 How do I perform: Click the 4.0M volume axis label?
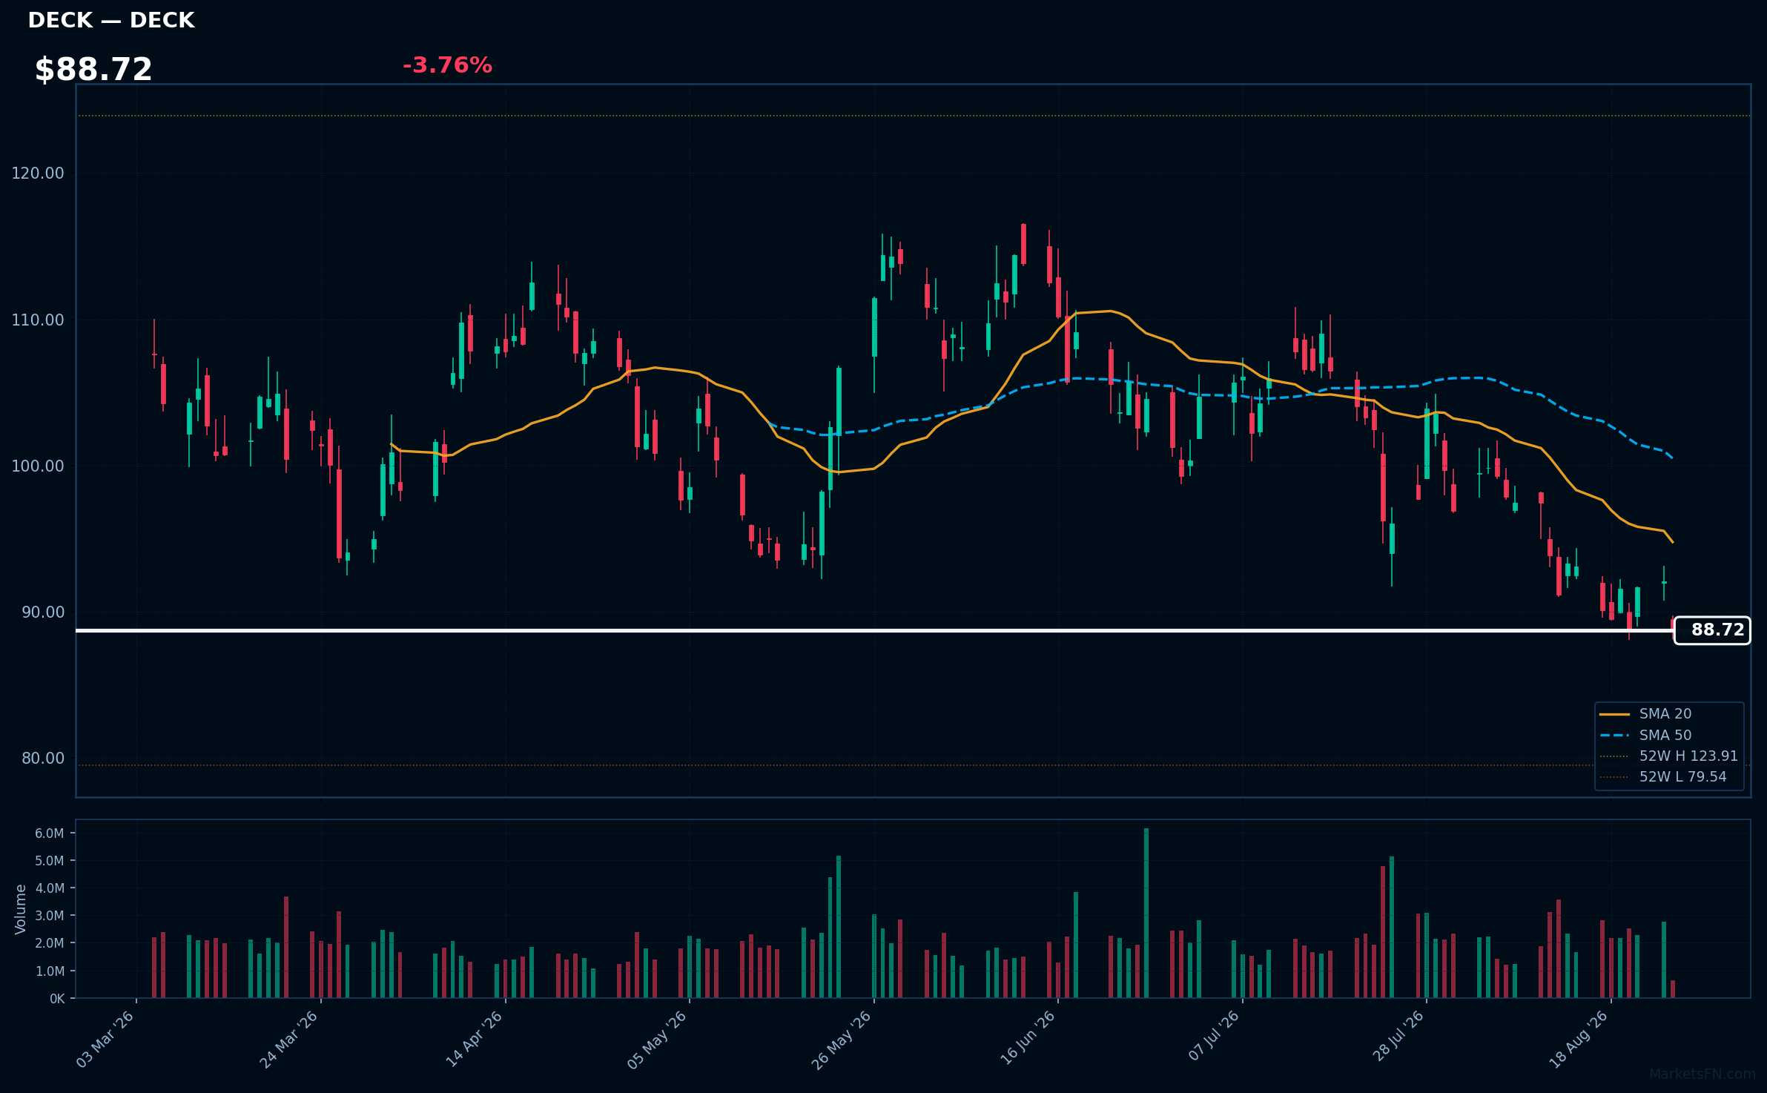(50, 888)
